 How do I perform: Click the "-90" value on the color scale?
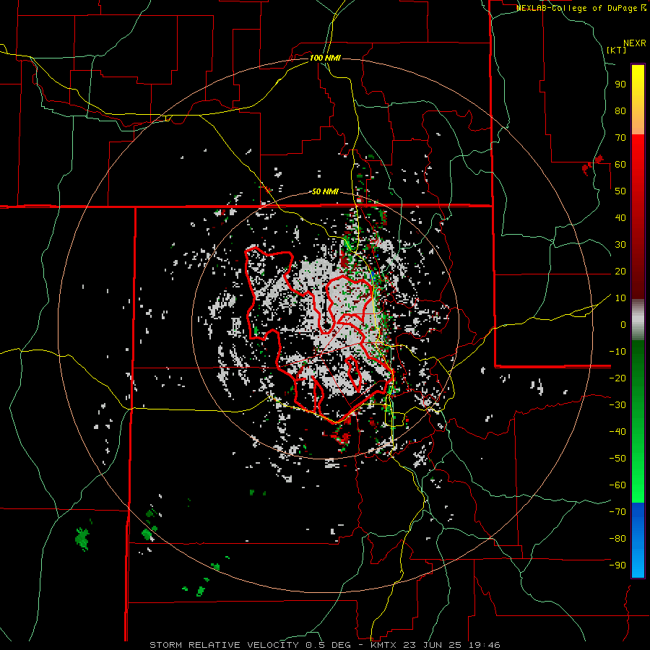click(617, 565)
